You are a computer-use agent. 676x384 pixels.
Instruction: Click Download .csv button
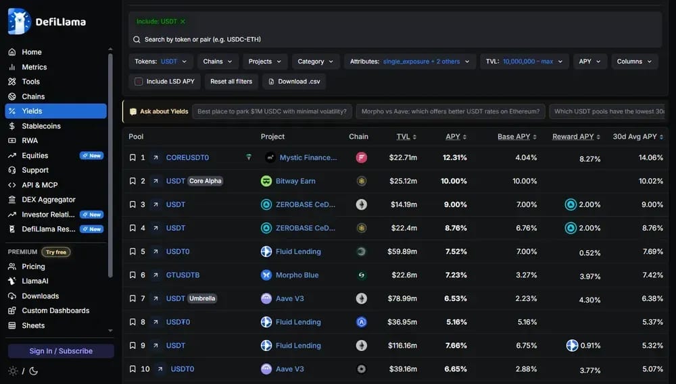[x=294, y=82]
